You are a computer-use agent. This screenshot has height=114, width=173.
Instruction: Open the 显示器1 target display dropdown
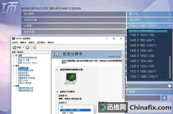point(150,20)
